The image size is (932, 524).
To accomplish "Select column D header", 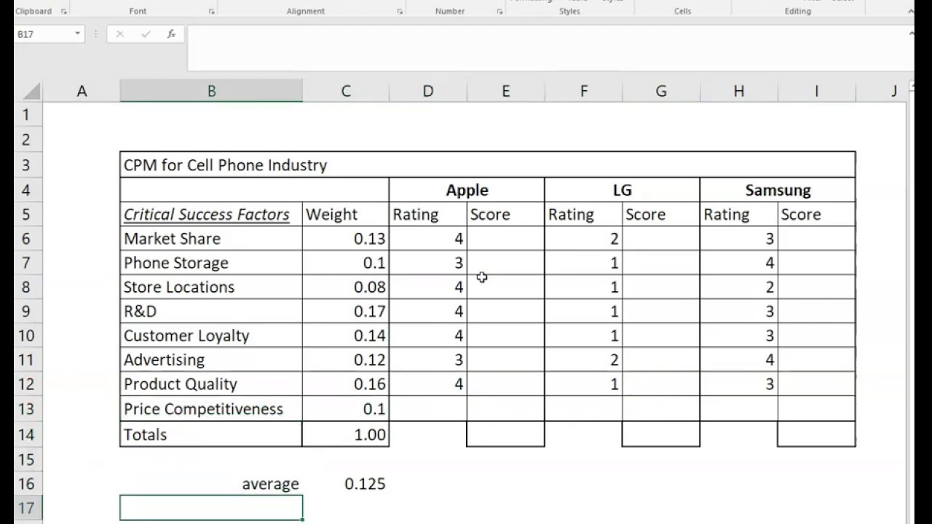I will pyautogui.click(x=428, y=91).
